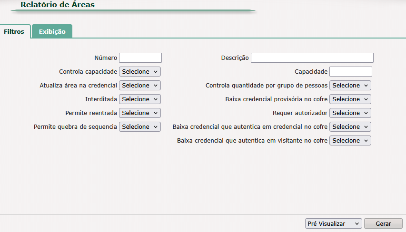Viewport: 406px width, 232px height.
Task: Click the Permite reentrada label
Action: [91, 113]
